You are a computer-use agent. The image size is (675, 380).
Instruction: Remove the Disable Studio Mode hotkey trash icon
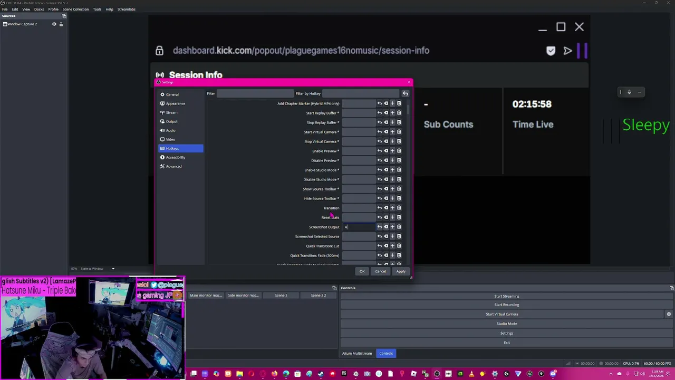point(399,179)
